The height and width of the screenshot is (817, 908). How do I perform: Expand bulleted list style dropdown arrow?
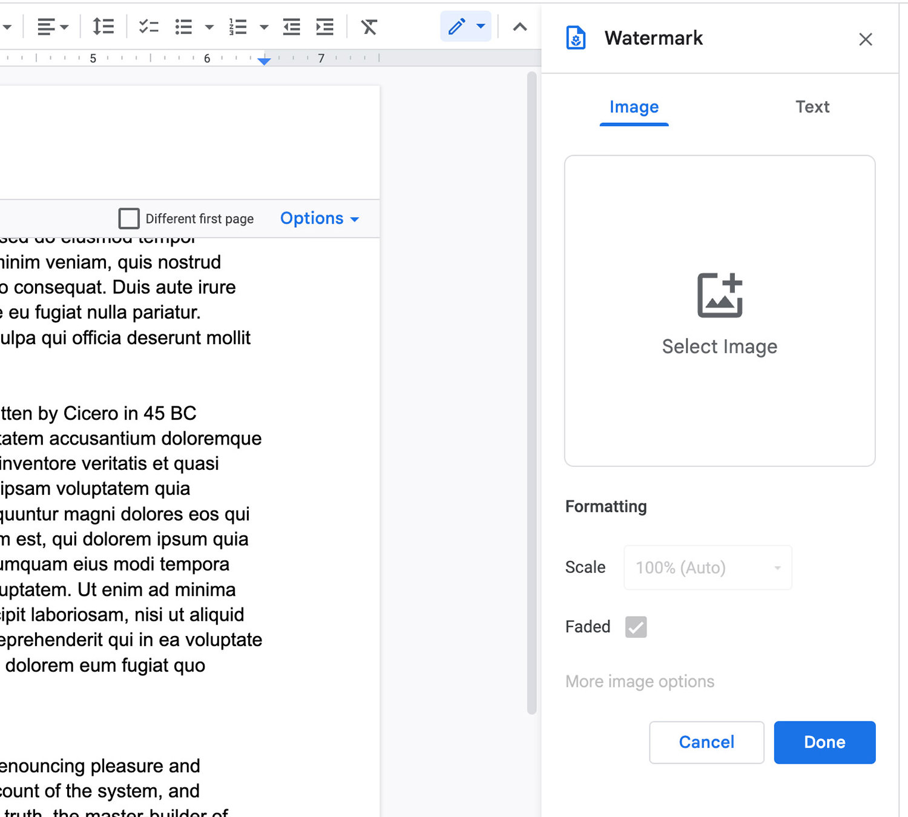pyautogui.click(x=209, y=27)
